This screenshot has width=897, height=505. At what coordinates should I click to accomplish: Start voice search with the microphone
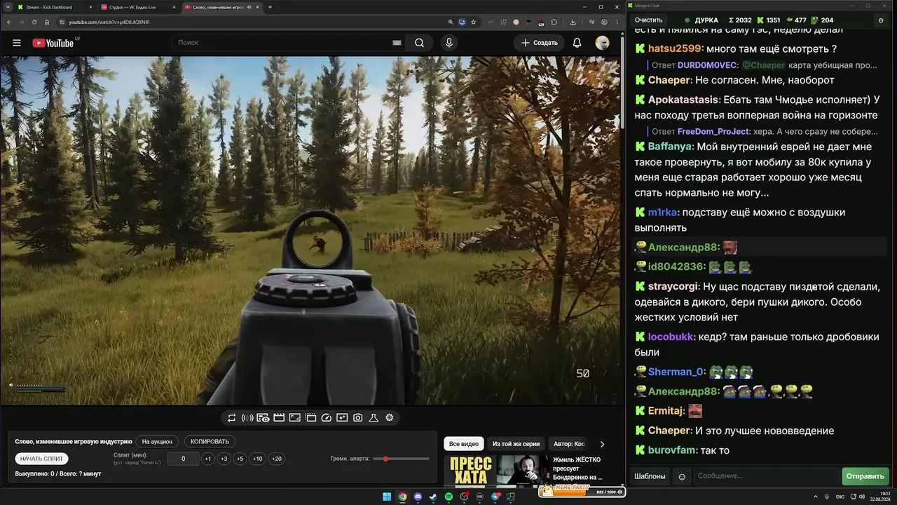(449, 43)
